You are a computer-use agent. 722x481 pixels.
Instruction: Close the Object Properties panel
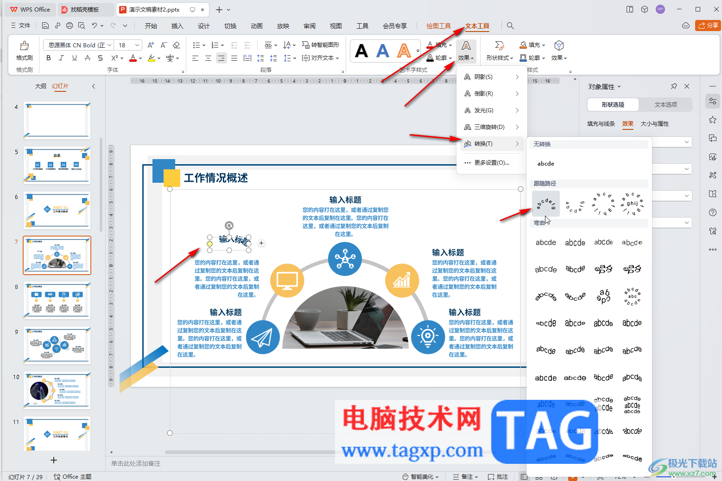click(687, 86)
